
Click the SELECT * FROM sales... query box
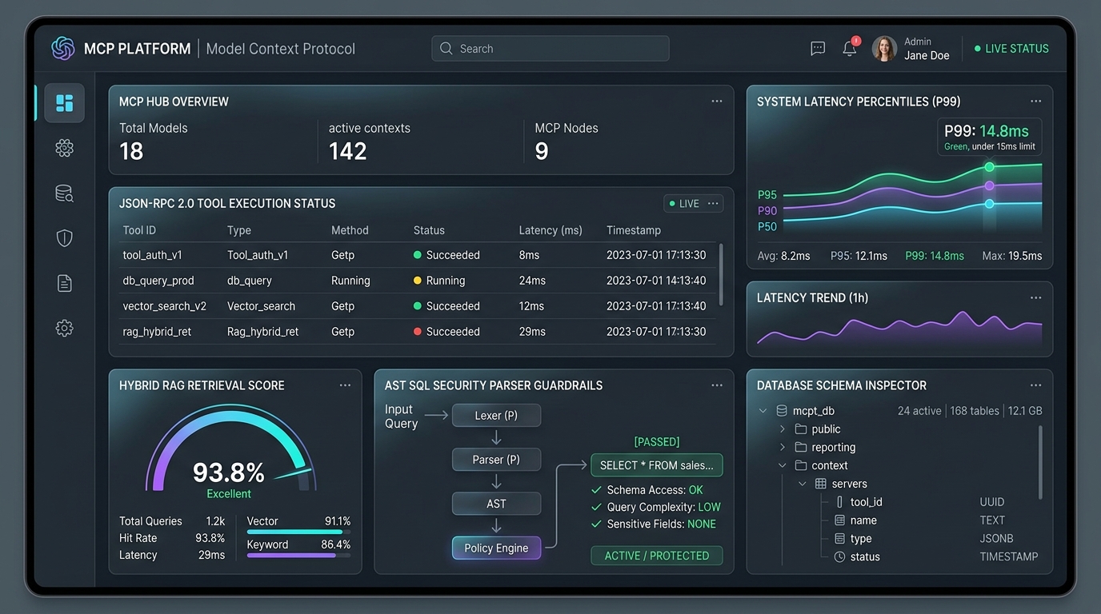tap(657, 465)
